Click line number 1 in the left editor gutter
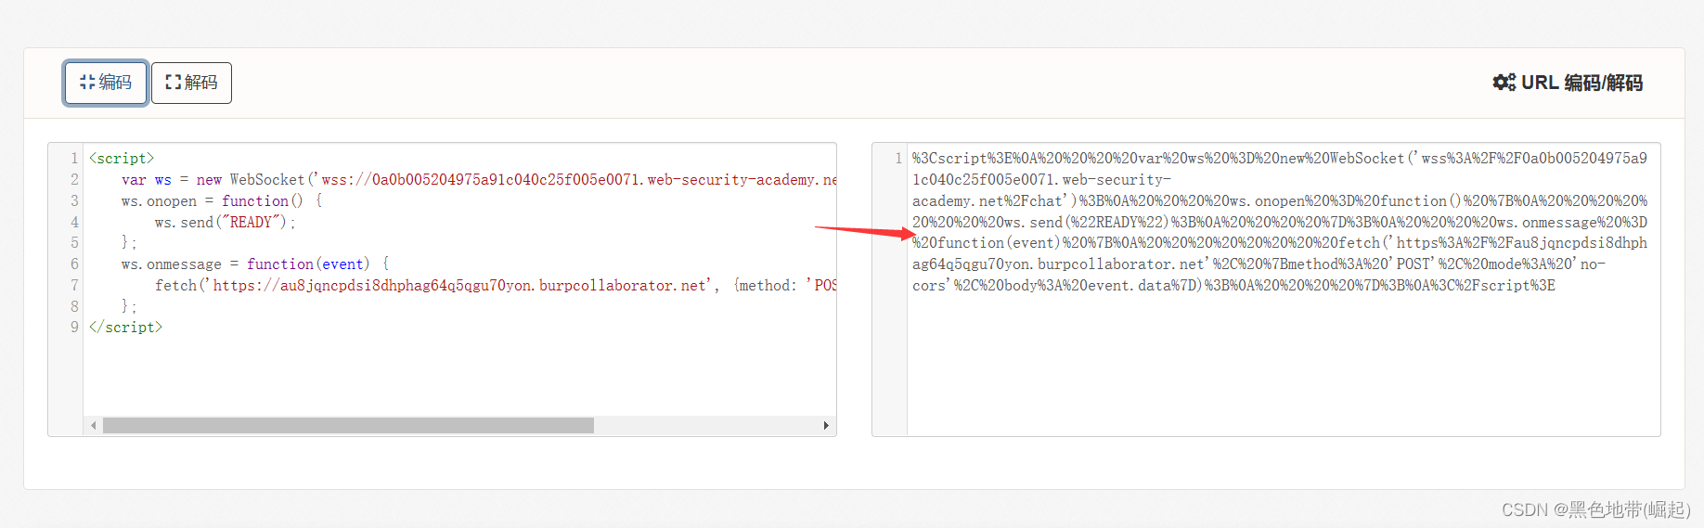The image size is (1704, 528). (x=74, y=159)
